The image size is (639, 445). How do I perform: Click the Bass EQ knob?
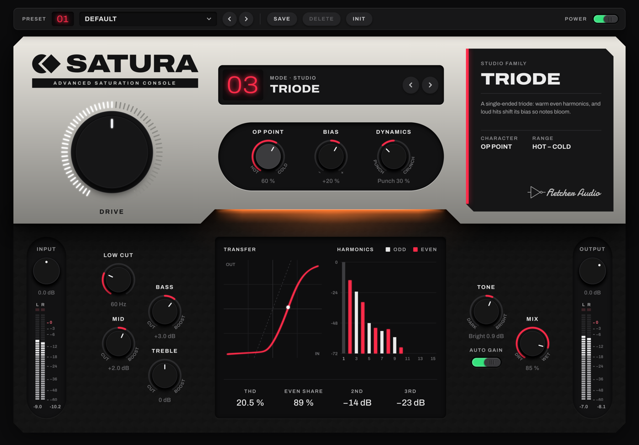(x=164, y=311)
